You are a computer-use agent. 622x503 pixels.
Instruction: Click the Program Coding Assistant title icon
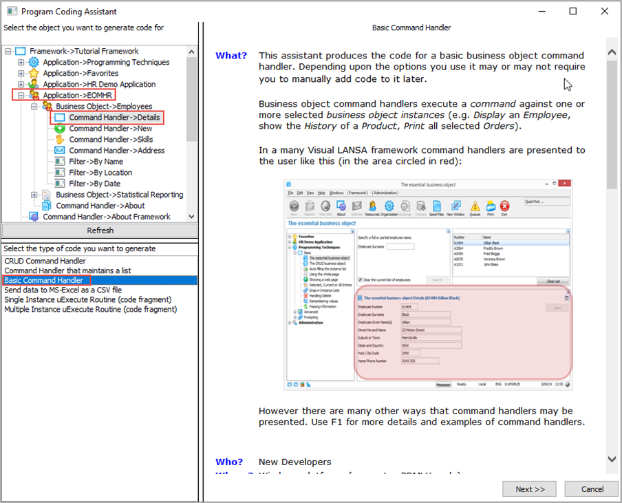pyautogui.click(x=12, y=11)
